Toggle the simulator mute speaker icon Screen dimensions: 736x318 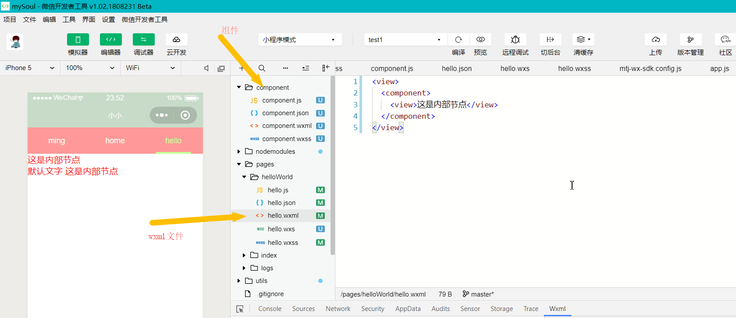(x=206, y=68)
